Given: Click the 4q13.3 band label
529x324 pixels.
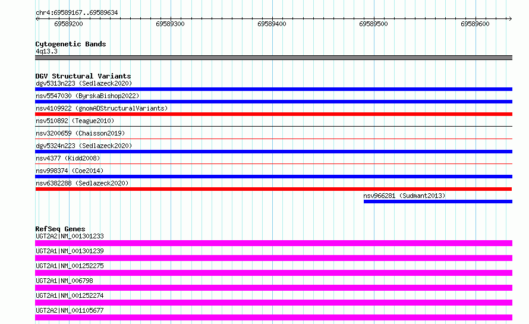Looking at the screenshot, I should (x=46, y=51).
